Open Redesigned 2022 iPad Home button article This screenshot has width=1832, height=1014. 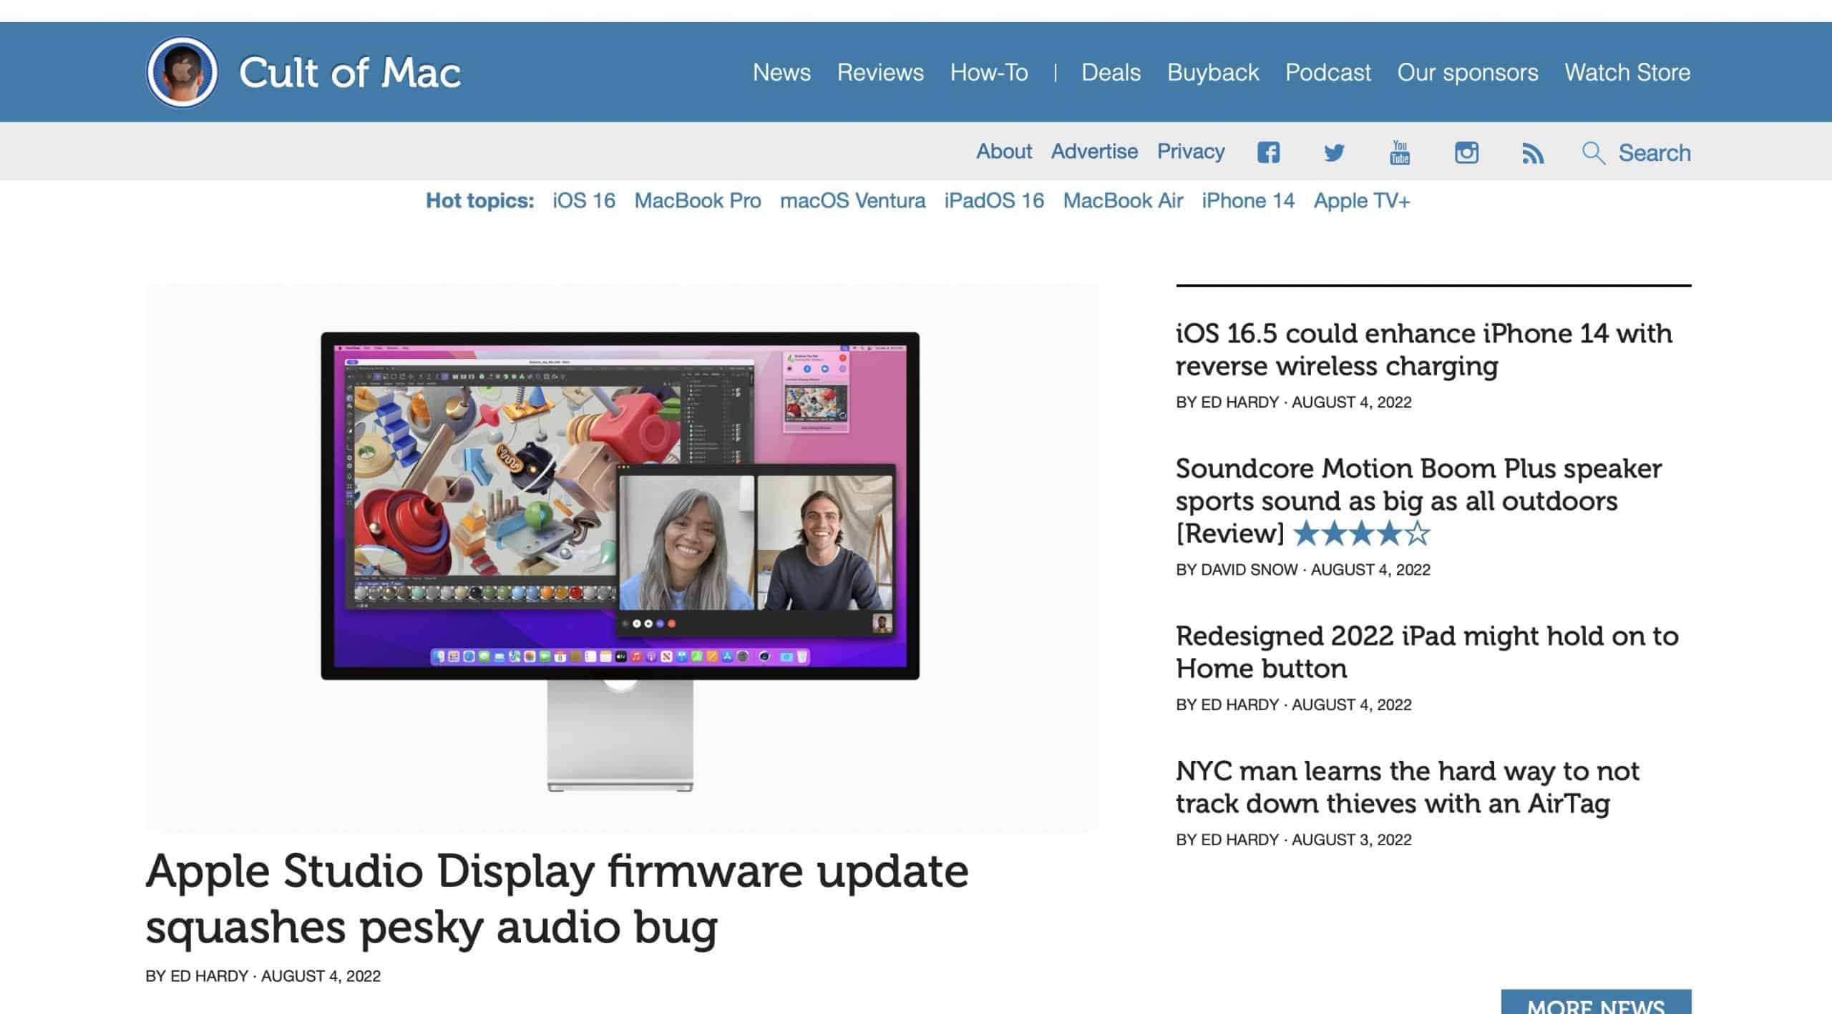[x=1427, y=652]
